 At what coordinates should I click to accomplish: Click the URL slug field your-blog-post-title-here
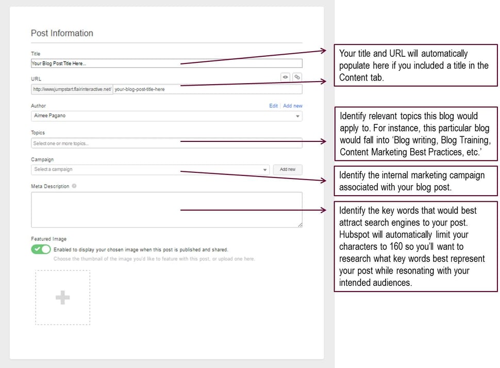[206, 89]
